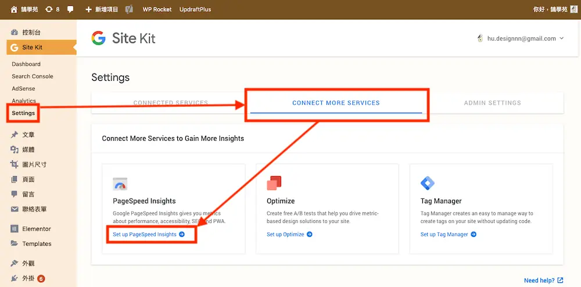This screenshot has height=287, width=581.
Task: Open Dashboard submenu under Site Kit
Action: (26, 64)
